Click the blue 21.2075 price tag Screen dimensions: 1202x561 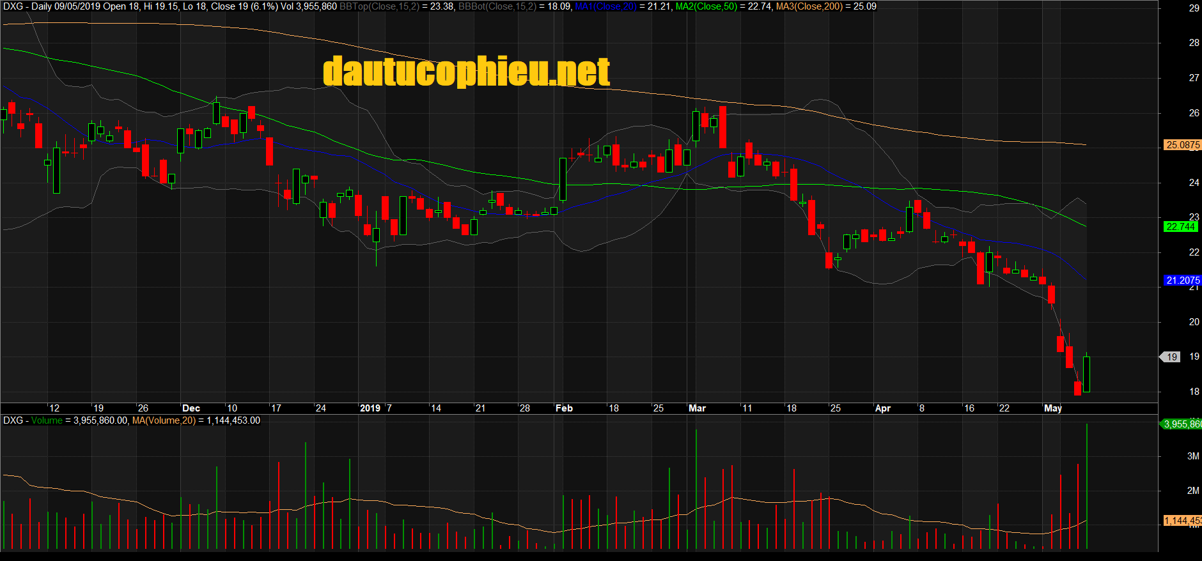tap(1182, 280)
